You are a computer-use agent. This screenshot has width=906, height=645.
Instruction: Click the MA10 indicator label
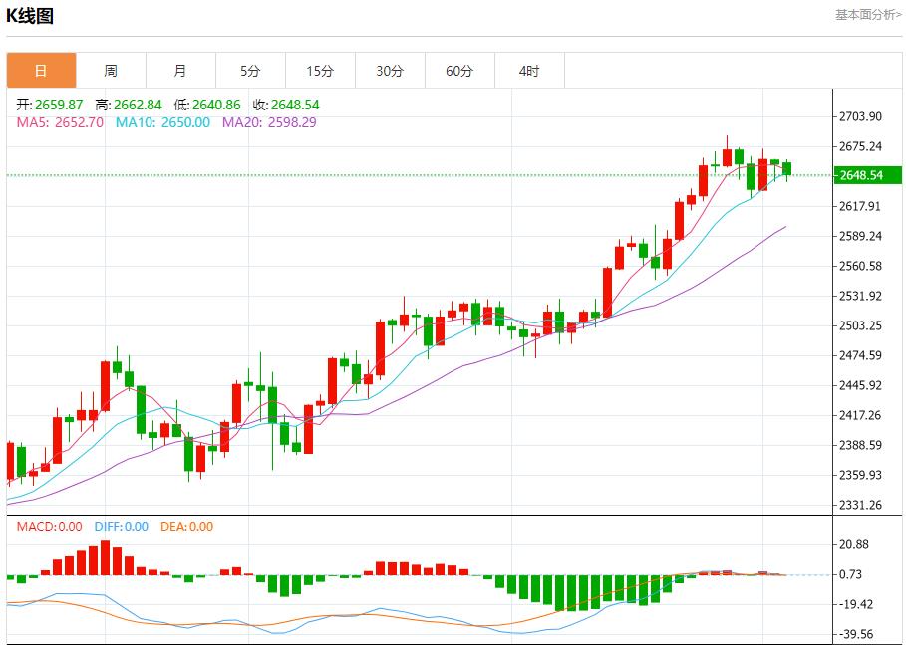[162, 122]
